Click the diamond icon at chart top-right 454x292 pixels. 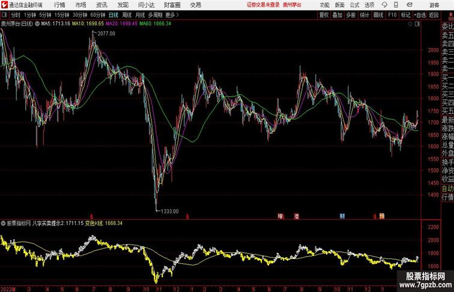pos(410,24)
